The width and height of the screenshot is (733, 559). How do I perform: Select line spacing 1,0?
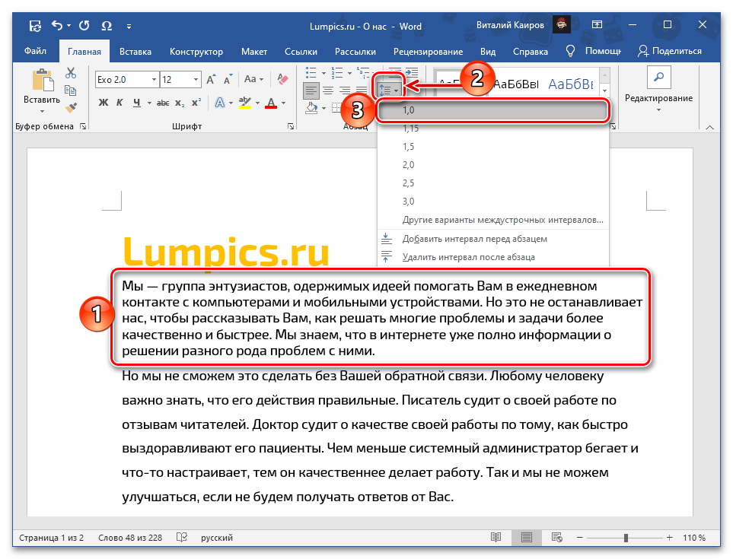click(492, 110)
